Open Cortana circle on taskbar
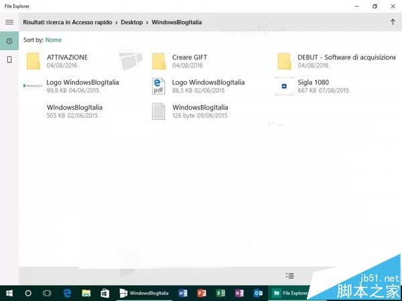This screenshot has height=301, width=402. [x=28, y=293]
